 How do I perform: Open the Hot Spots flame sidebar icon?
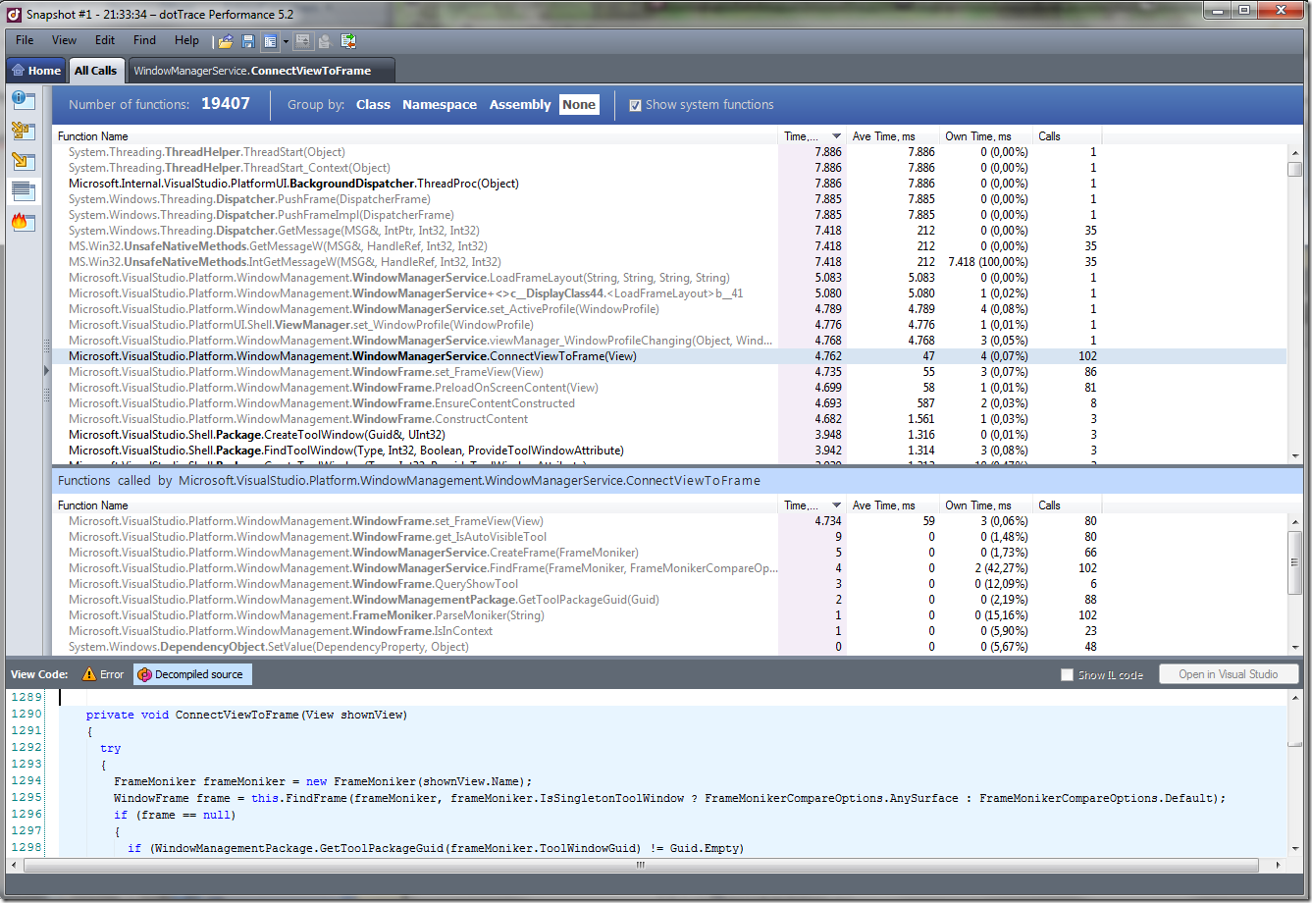(x=24, y=222)
